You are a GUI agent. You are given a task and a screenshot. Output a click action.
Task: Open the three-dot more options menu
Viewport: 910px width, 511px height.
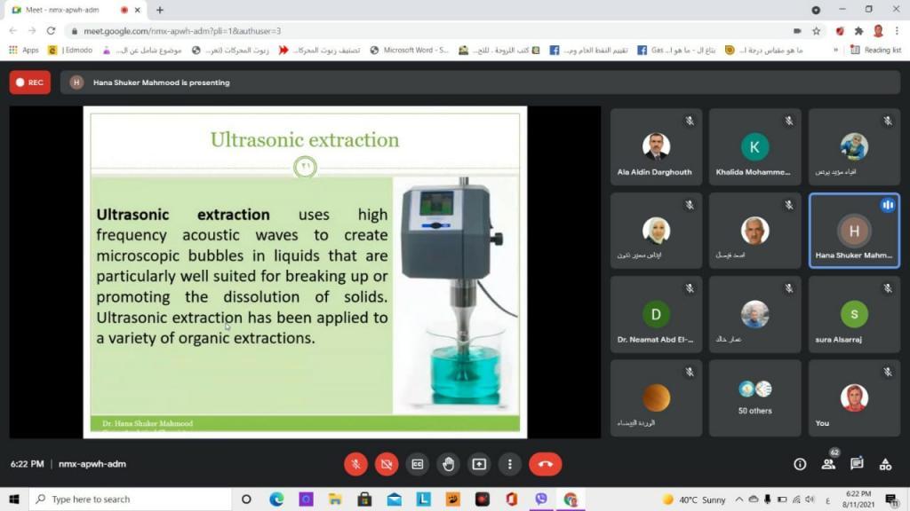coord(509,464)
